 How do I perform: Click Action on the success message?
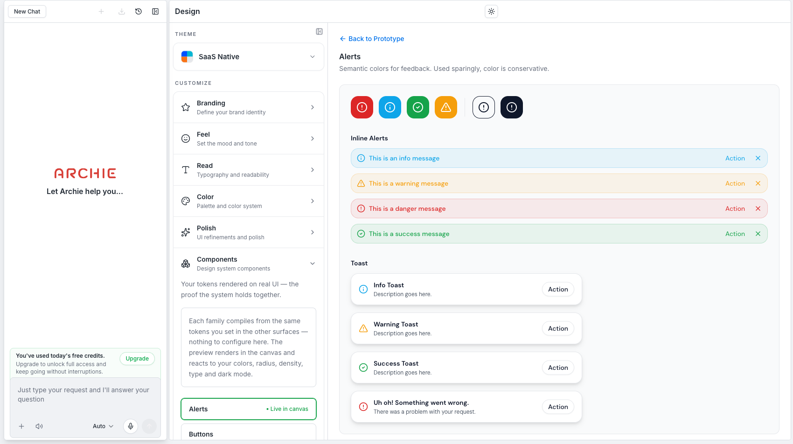[735, 234]
